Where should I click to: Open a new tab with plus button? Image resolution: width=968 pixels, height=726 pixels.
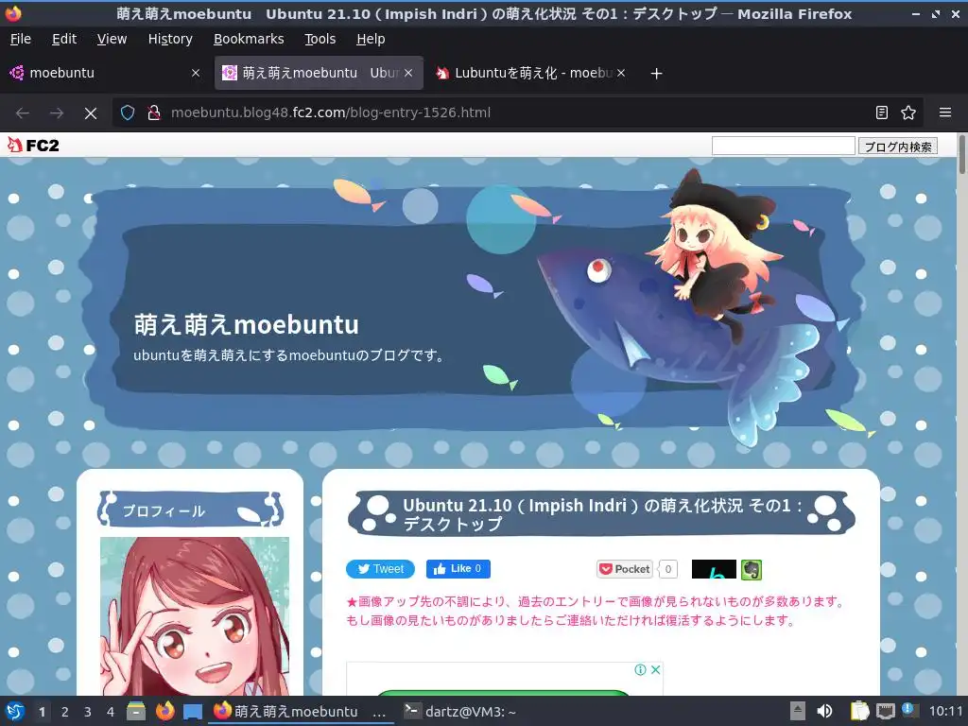coord(656,74)
